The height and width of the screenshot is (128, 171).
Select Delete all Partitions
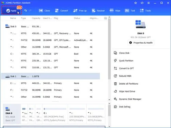click(126, 84)
